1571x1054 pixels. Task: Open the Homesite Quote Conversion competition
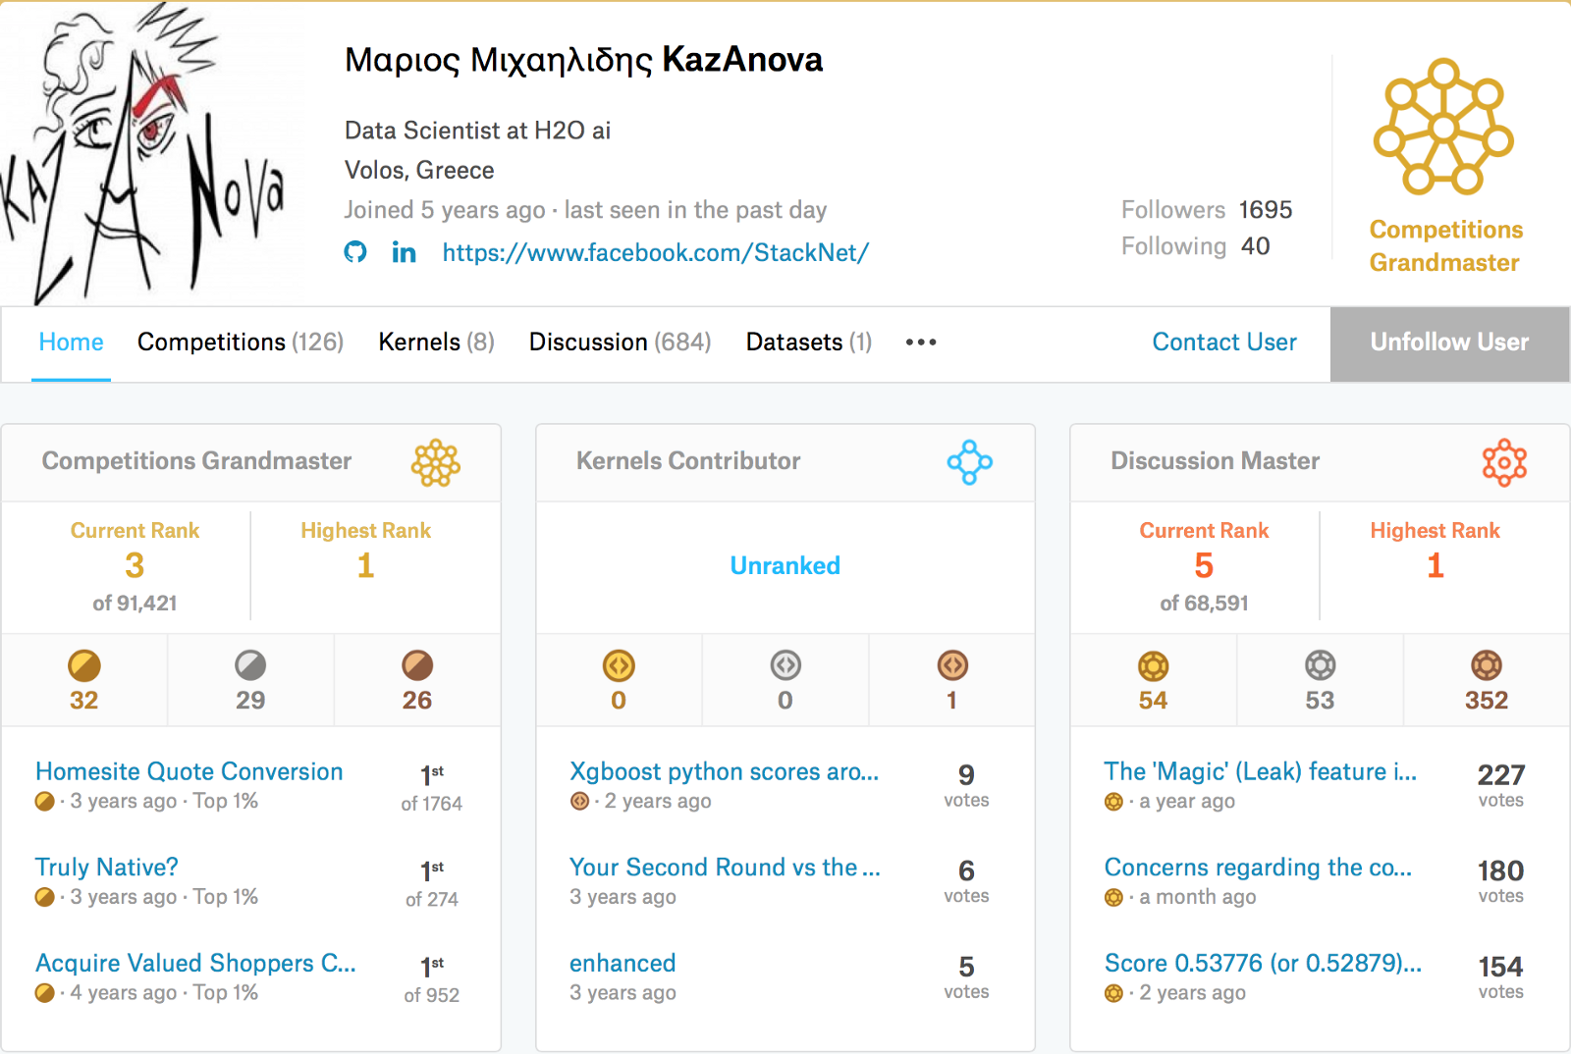(190, 771)
